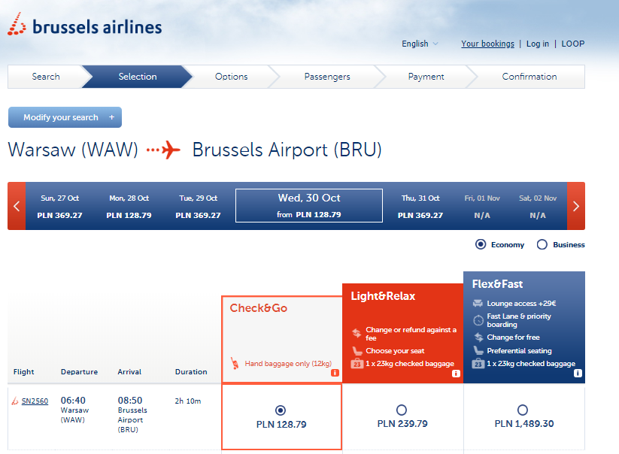The height and width of the screenshot is (454, 619).
Task: Open Your bookings link
Action: coord(487,44)
